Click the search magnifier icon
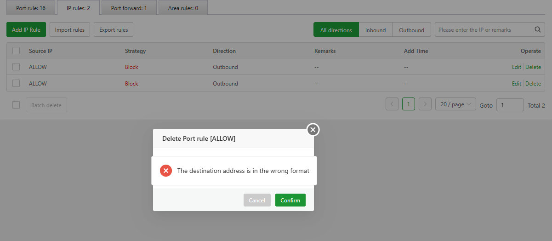Screen dimensions: 552x241 click(x=538, y=30)
